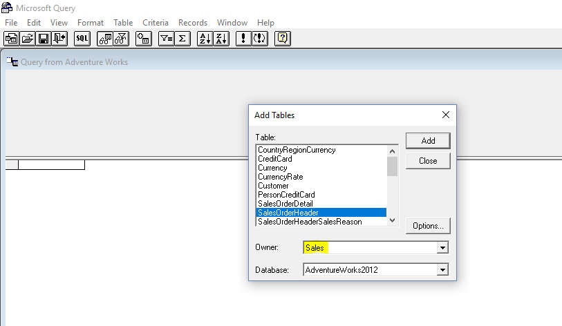Toggle the Show/Hide Tables icon
This screenshot has width=562, height=326.
pyautogui.click(x=105, y=39)
